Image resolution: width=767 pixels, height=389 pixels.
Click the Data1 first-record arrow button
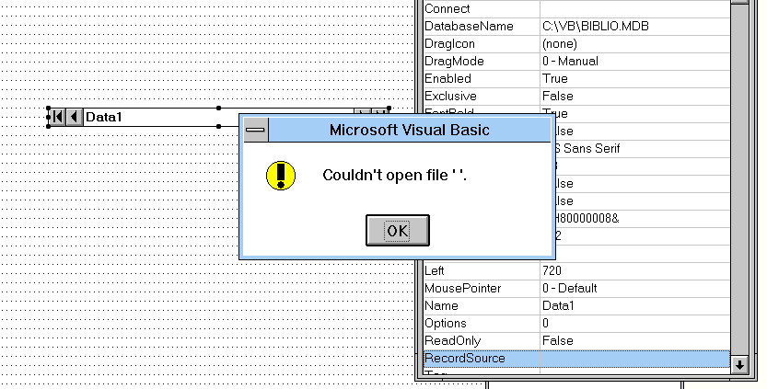click(58, 117)
